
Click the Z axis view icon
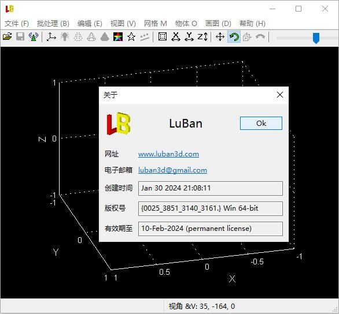[x=202, y=37]
